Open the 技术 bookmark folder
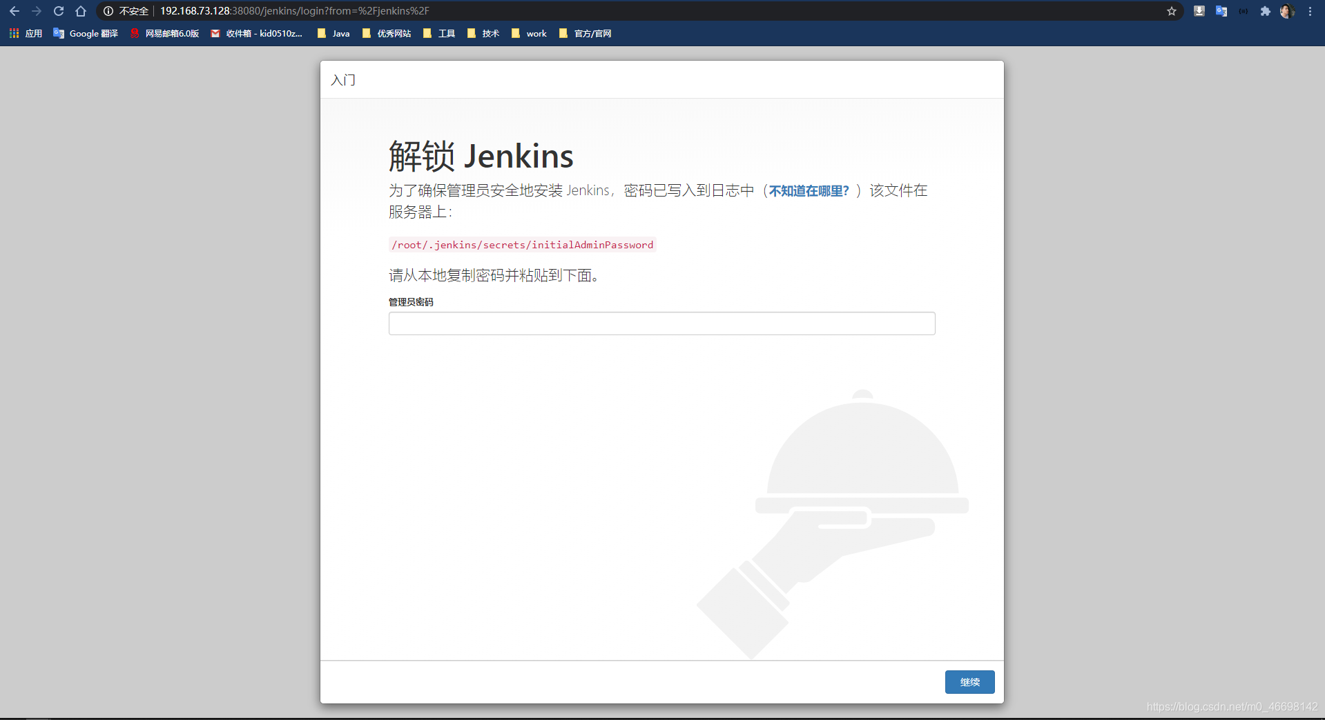The width and height of the screenshot is (1325, 720). (x=483, y=33)
